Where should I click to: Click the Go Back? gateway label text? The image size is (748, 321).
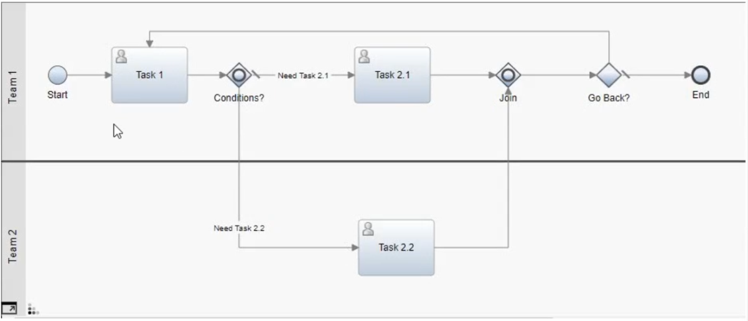click(609, 97)
